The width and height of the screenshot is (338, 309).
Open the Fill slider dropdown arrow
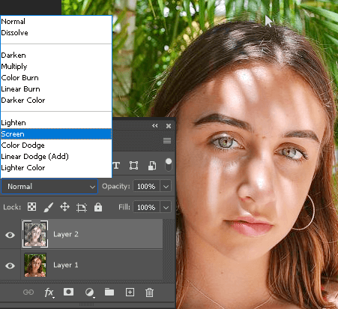tap(166, 207)
